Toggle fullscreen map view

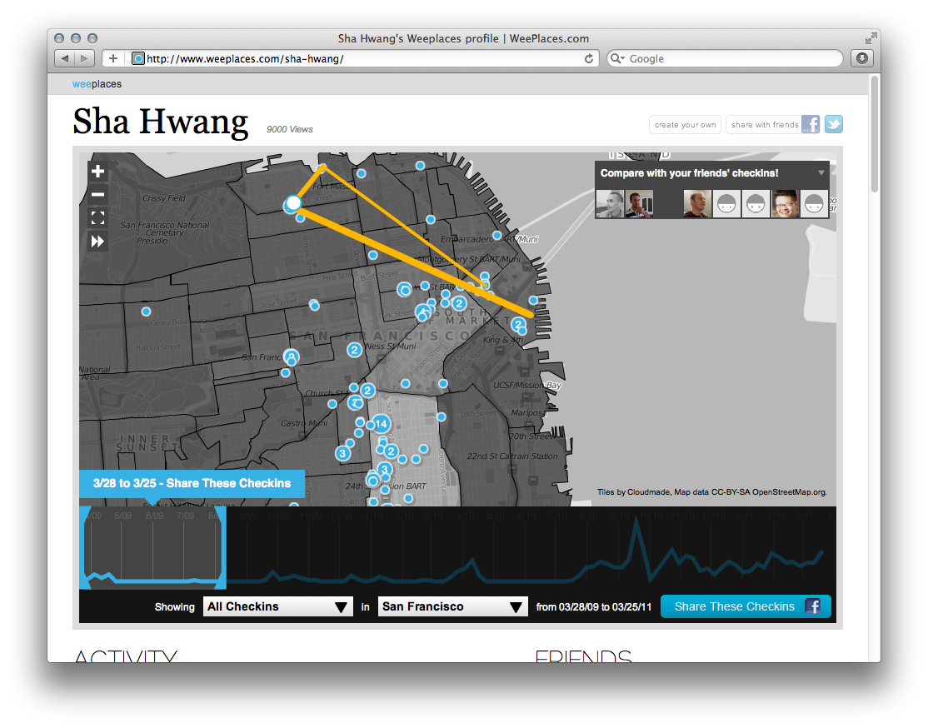point(97,217)
